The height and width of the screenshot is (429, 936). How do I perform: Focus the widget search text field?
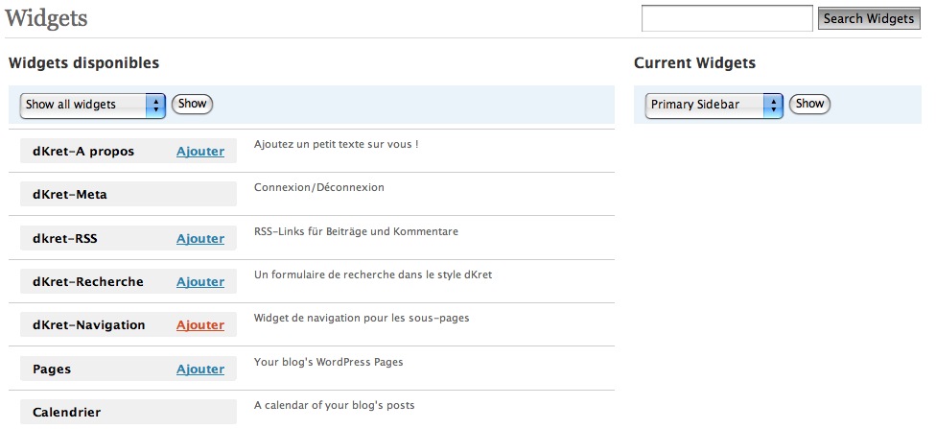pos(727,18)
